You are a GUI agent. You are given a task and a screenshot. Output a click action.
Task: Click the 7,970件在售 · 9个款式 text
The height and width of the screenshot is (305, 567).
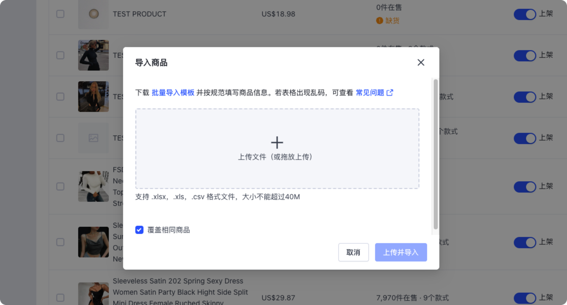[x=412, y=298]
